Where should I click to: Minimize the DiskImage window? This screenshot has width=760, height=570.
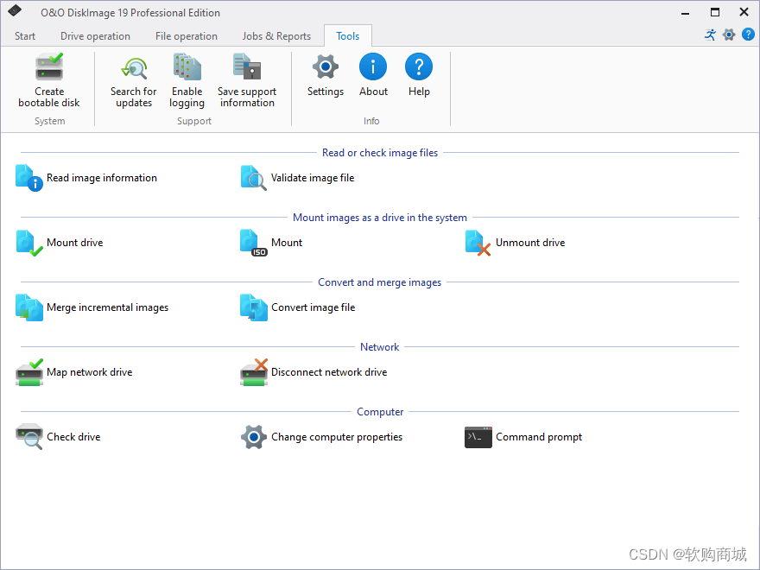coord(685,13)
